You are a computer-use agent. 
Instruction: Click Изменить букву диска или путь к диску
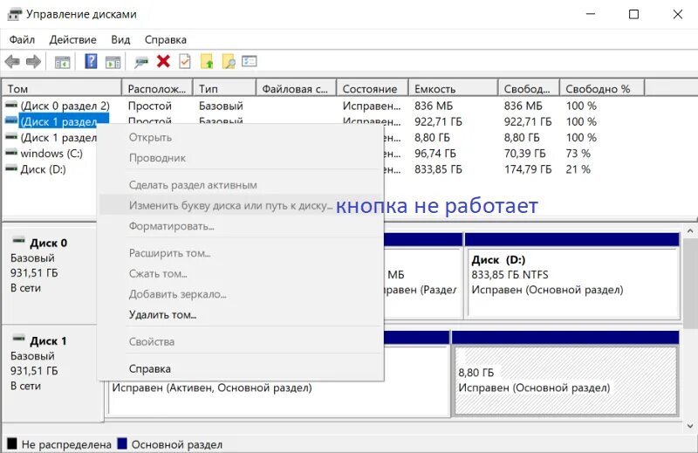[241, 205]
